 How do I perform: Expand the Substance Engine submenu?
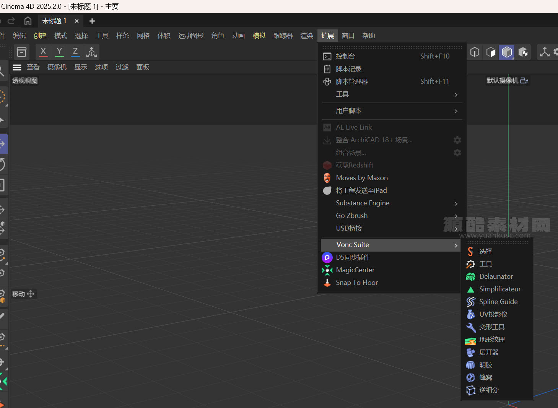tap(455, 203)
